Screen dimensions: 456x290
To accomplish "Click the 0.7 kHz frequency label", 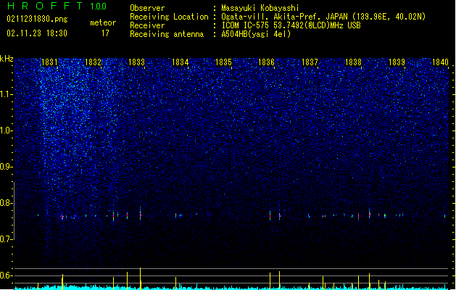I will tap(6, 239).
